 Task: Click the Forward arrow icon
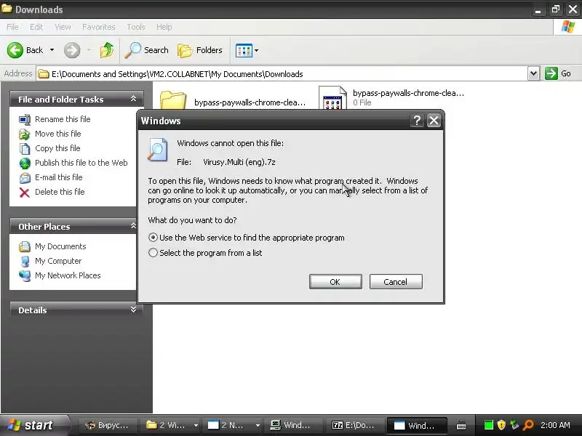click(x=72, y=50)
